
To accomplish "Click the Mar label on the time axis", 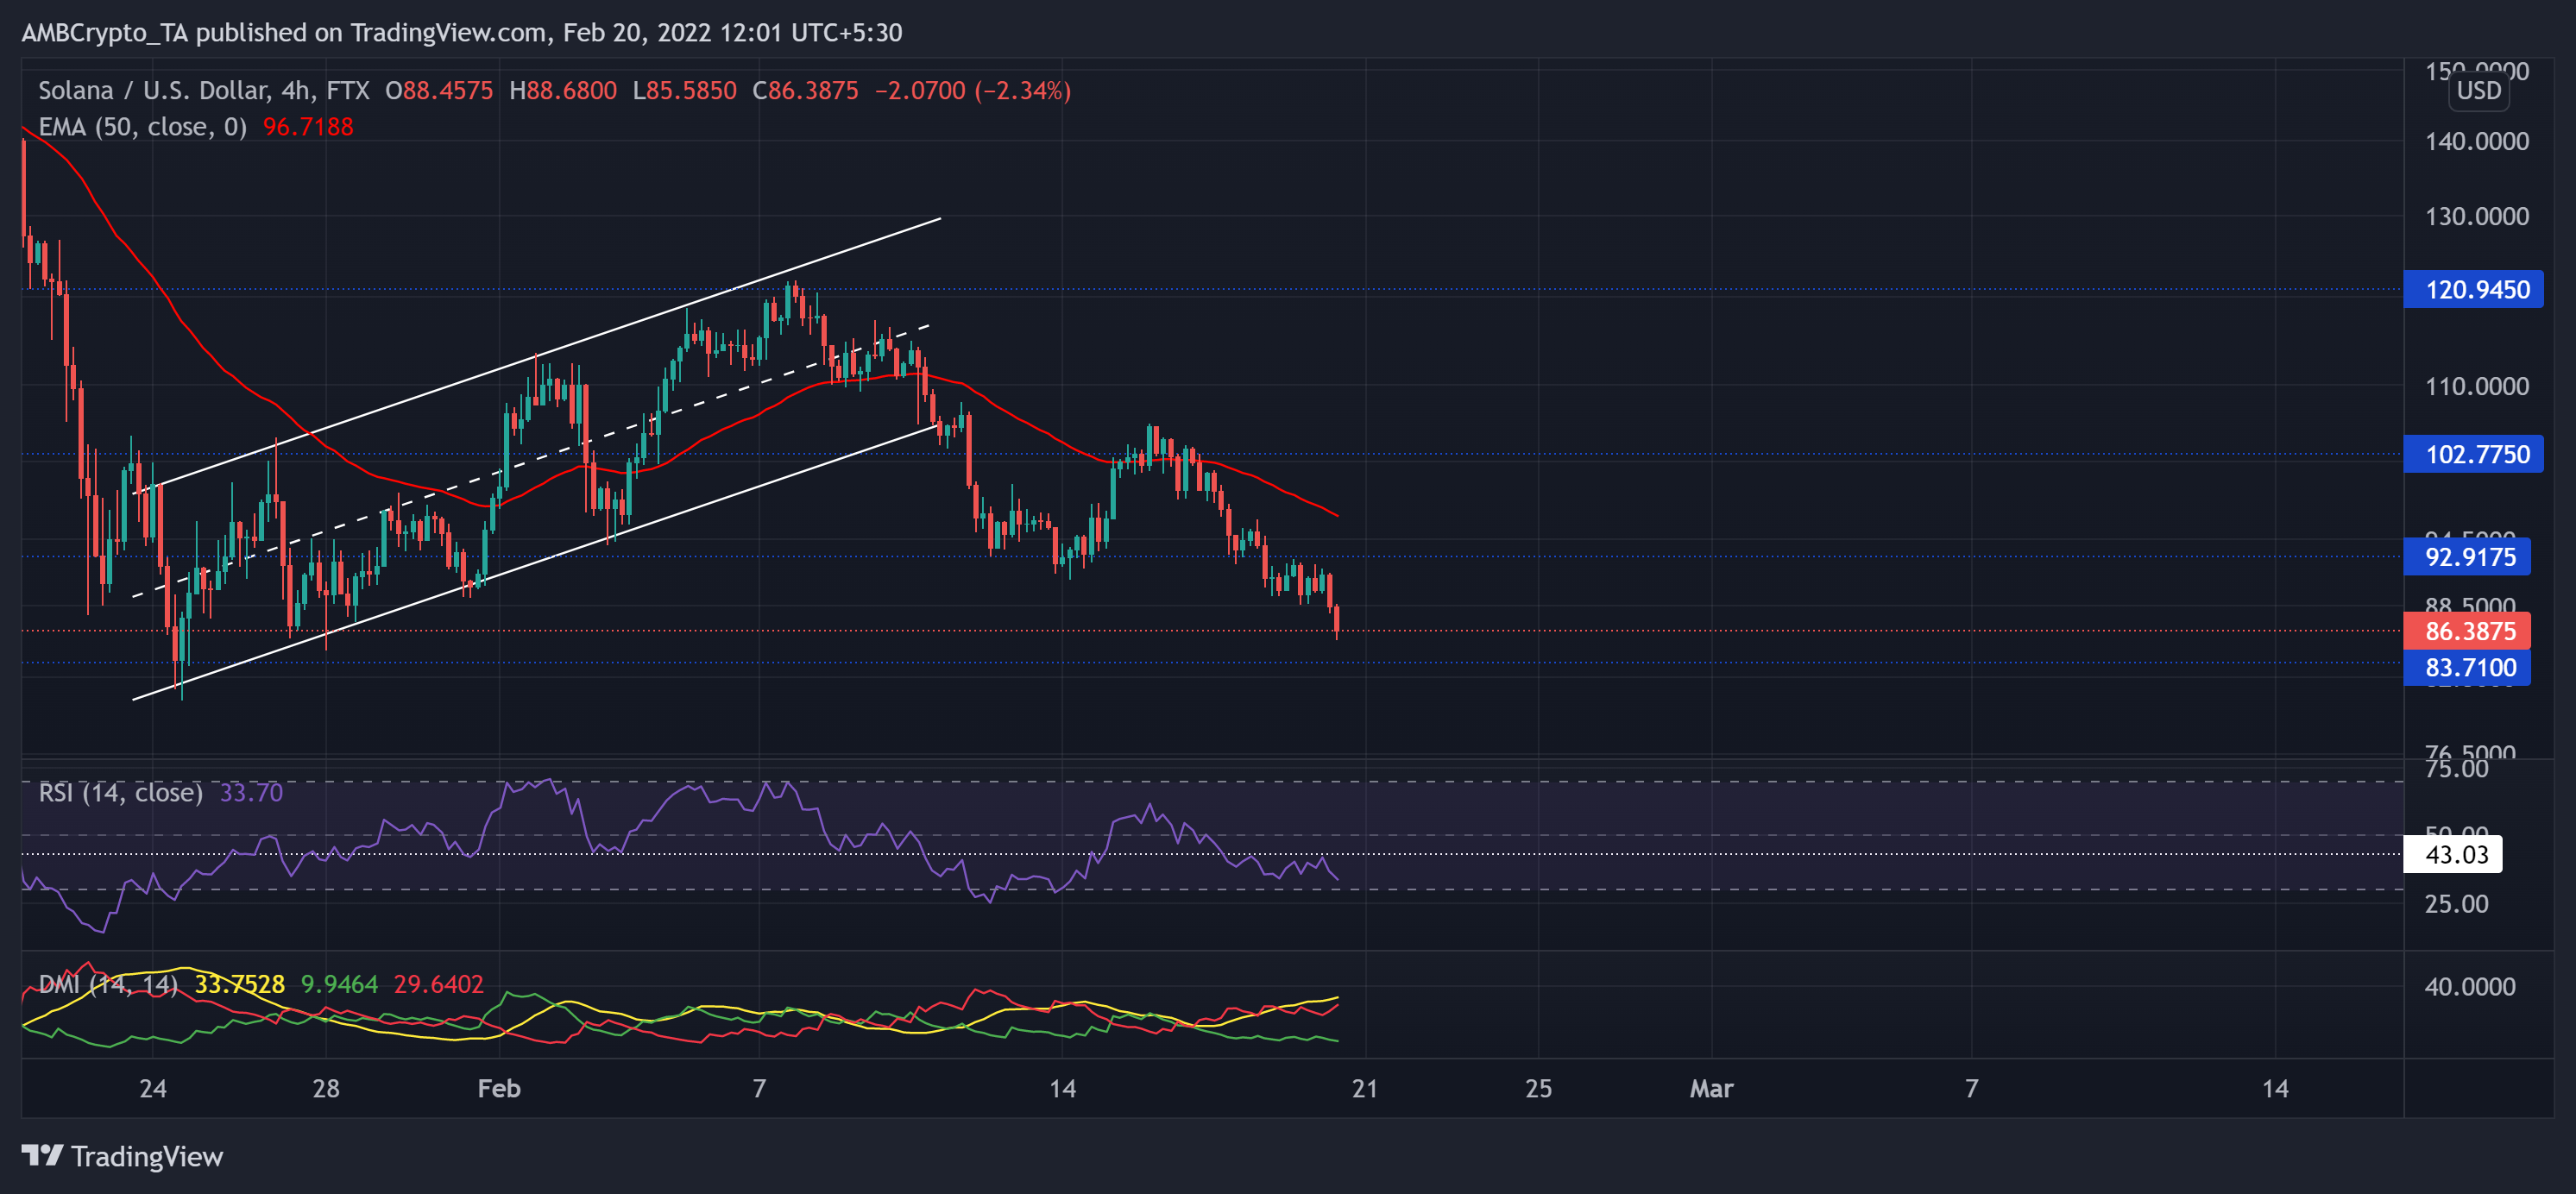I will tap(1711, 1088).
